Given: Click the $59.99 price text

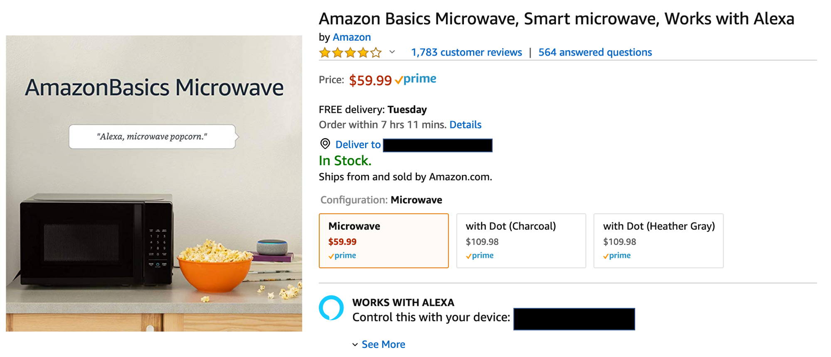Looking at the screenshot, I should 370,80.
